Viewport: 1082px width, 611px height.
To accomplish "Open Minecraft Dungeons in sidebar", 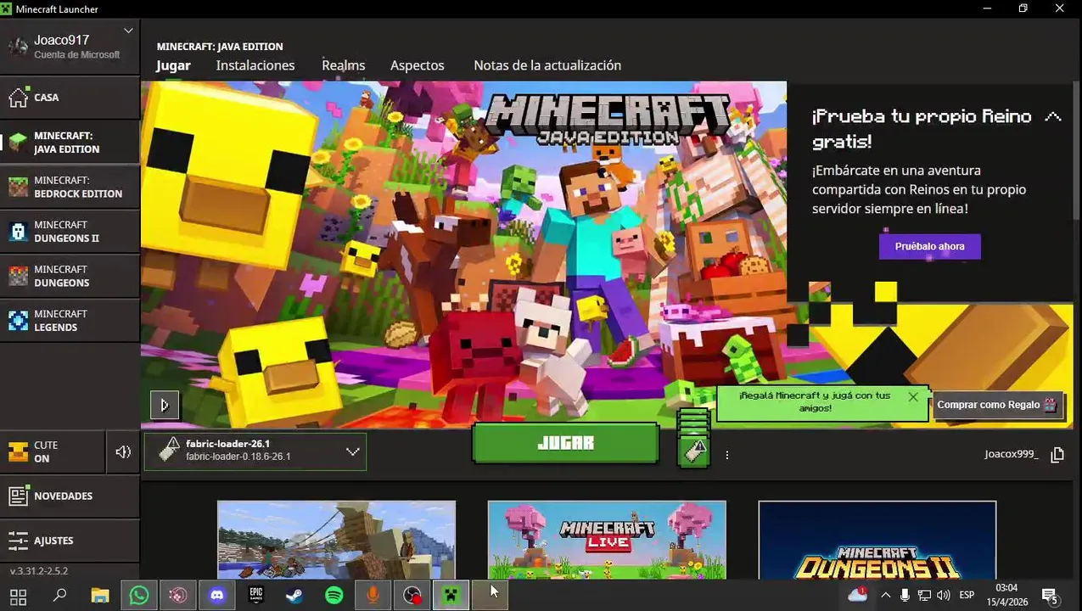I will (x=70, y=276).
